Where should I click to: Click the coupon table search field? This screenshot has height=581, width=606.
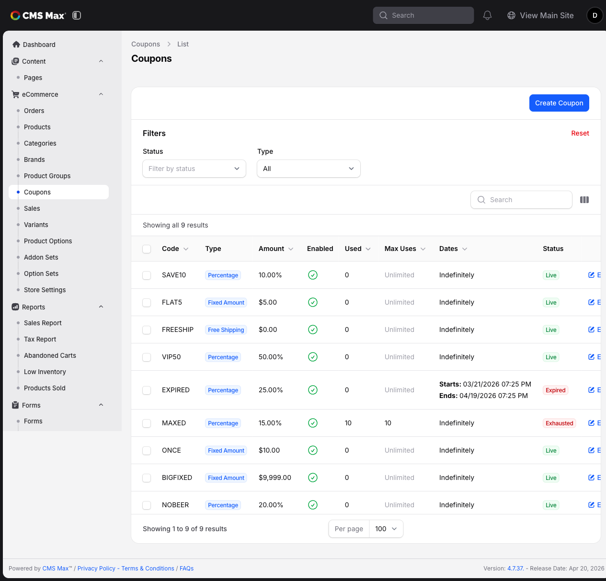[x=521, y=200]
